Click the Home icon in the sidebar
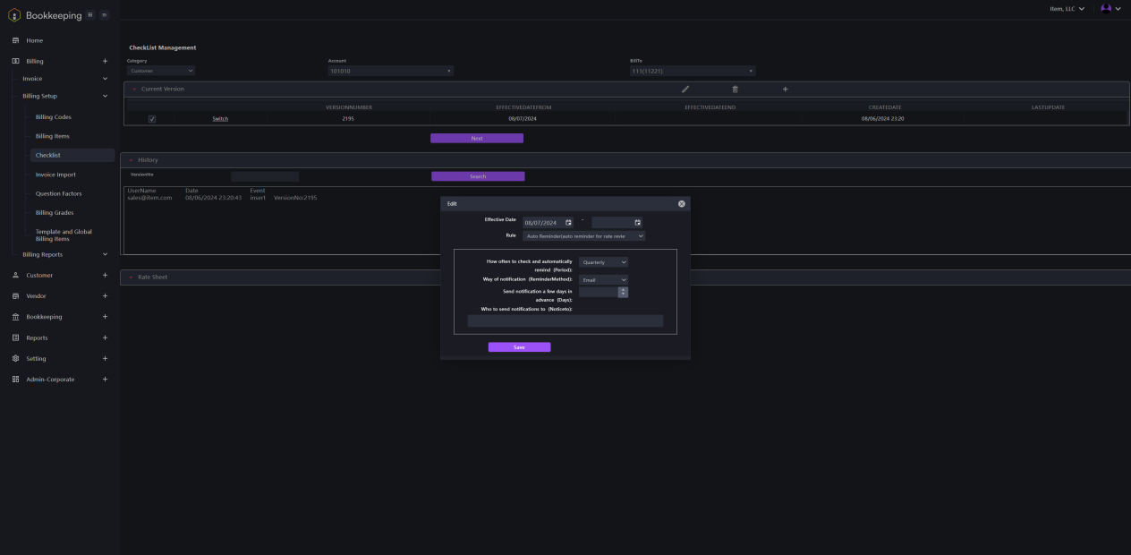Image resolution: width=1131 pixels, height=555 pixels. [x=15, y=40]
